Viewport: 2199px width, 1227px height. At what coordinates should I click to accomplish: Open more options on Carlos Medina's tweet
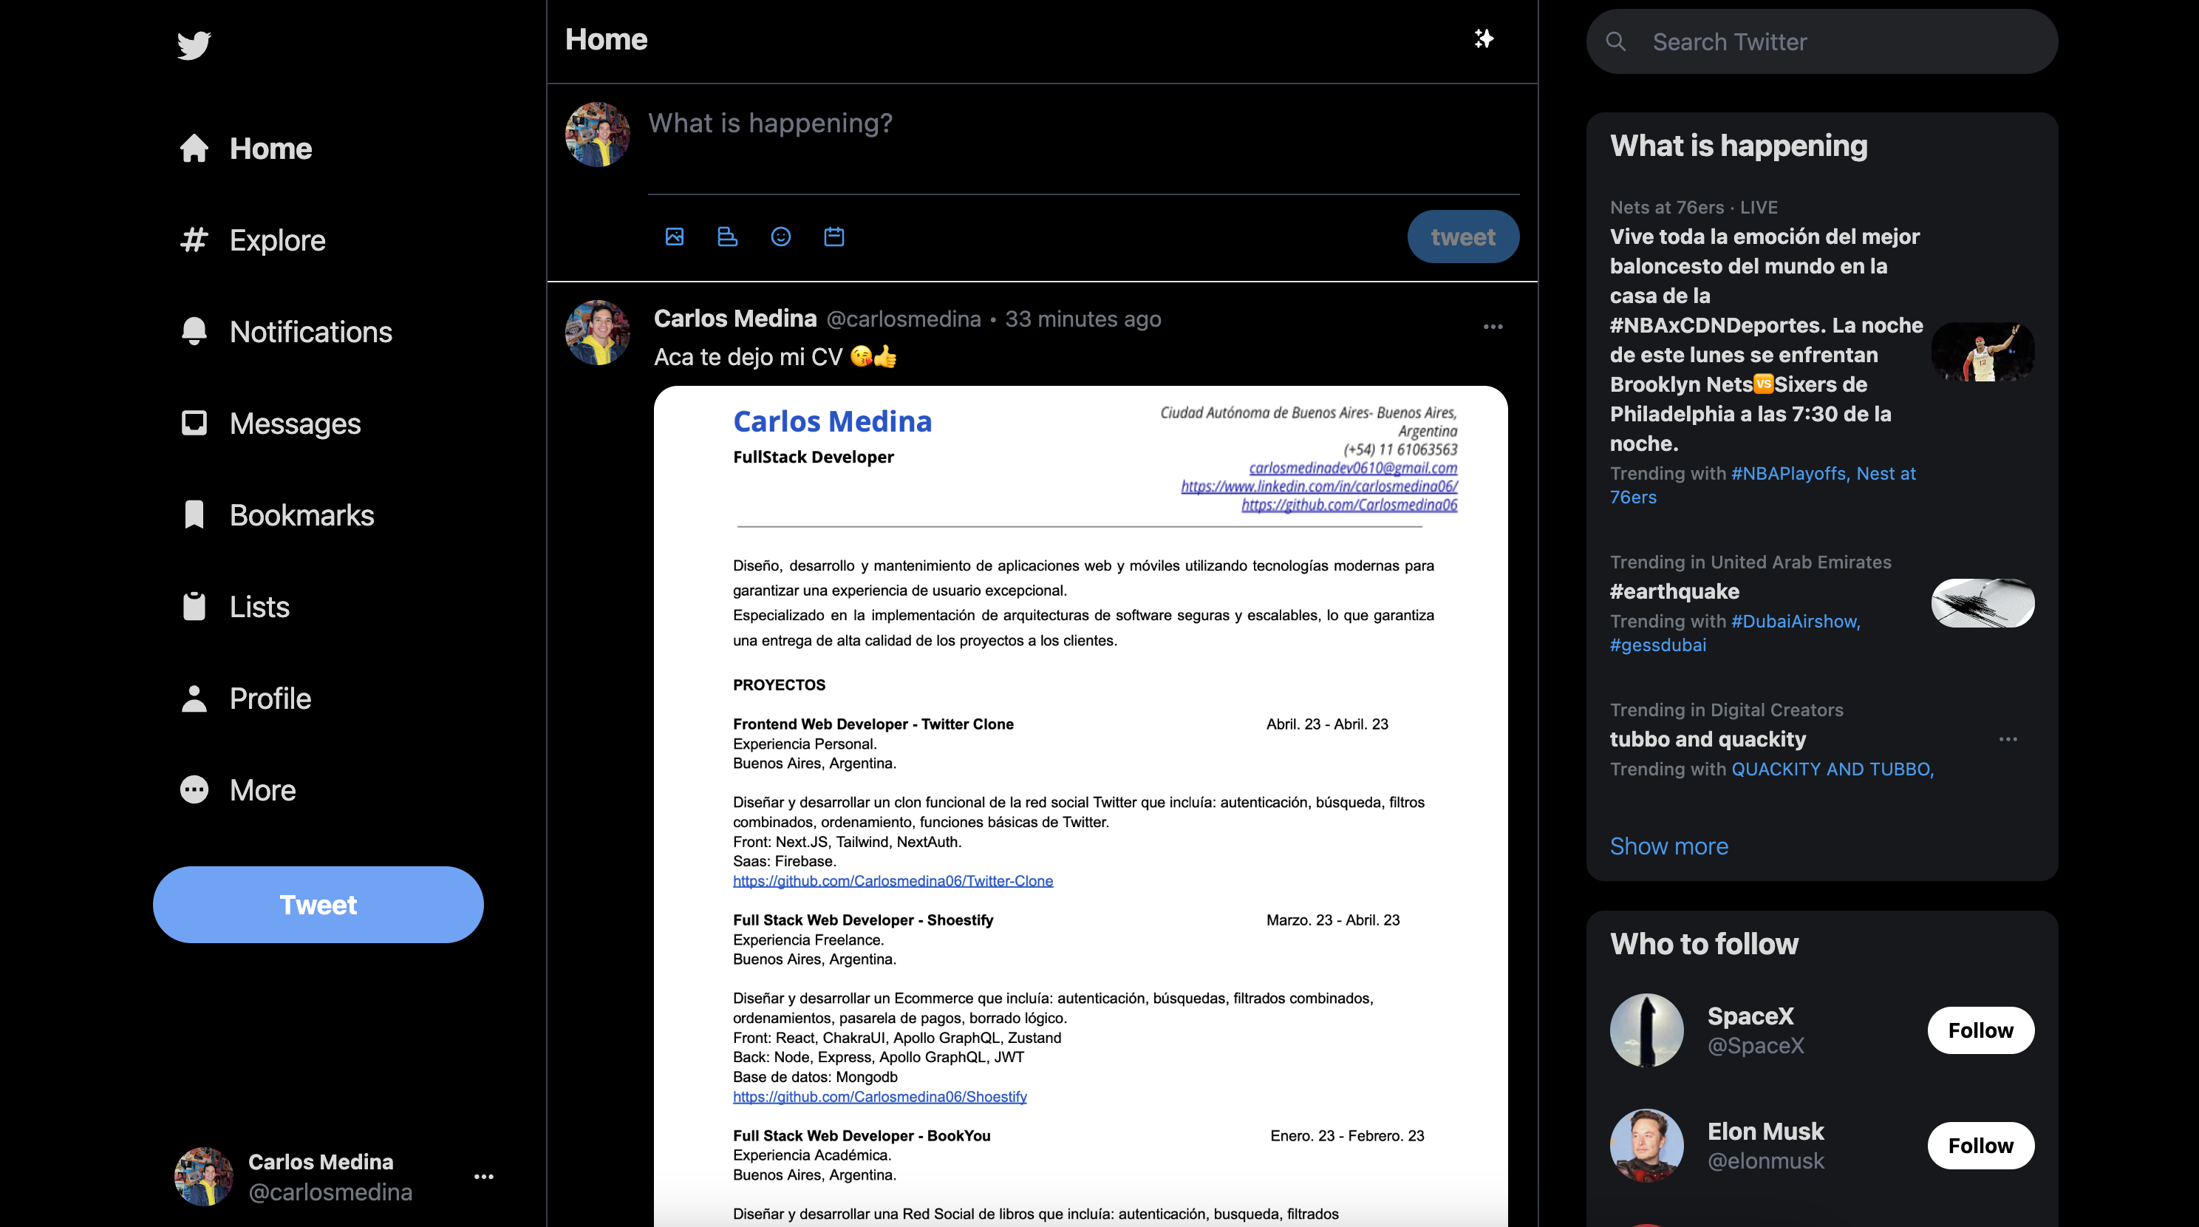pyautogui.click(x=1492, y=326)
